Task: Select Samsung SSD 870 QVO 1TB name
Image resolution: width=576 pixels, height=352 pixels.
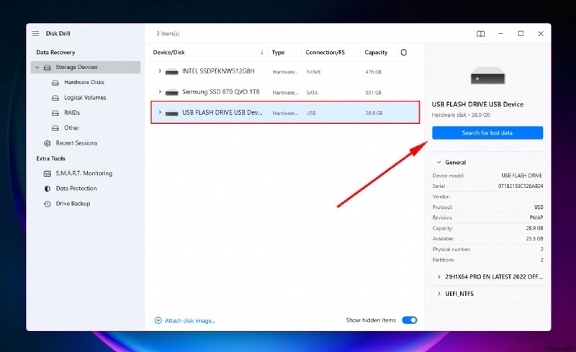Action: 221,91
